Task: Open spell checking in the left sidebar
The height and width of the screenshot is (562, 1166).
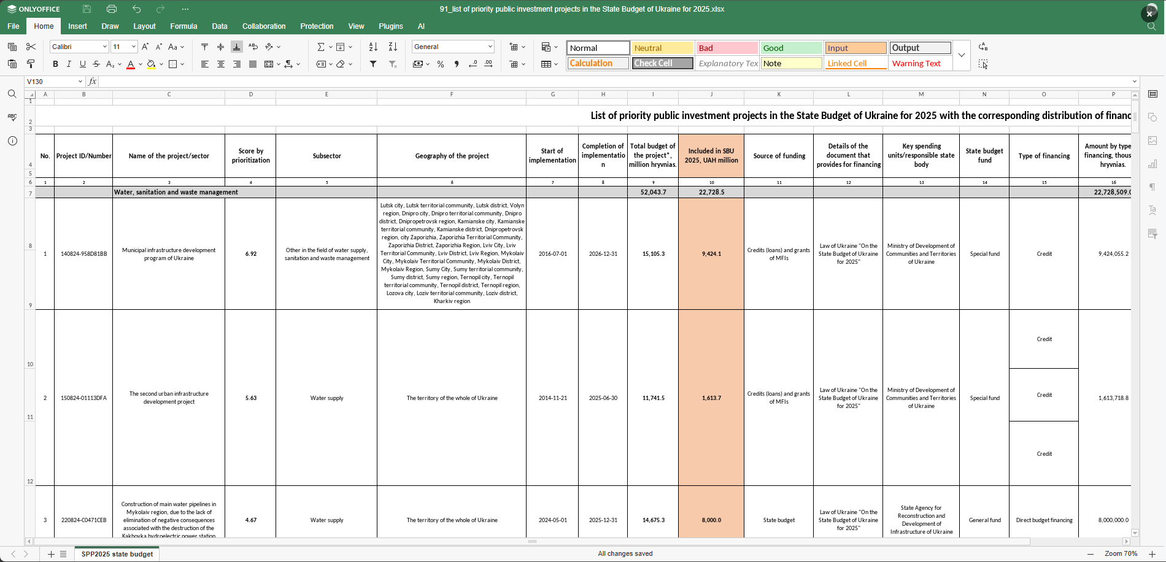Action: (x=12, y=117)
